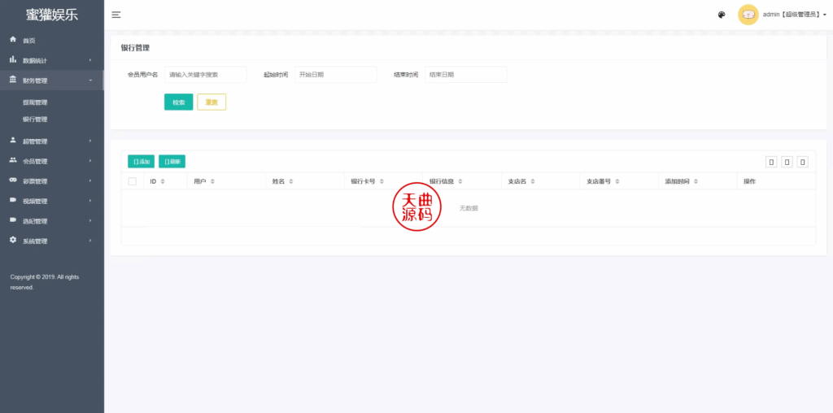Click the 重置 reset button
The image size is (833, 413).
[212, 102]
